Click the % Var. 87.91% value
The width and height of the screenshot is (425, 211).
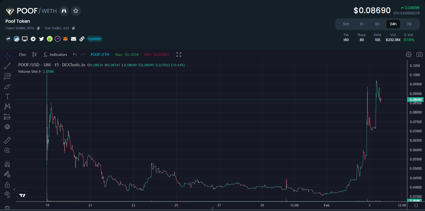(x=409, y=40)
